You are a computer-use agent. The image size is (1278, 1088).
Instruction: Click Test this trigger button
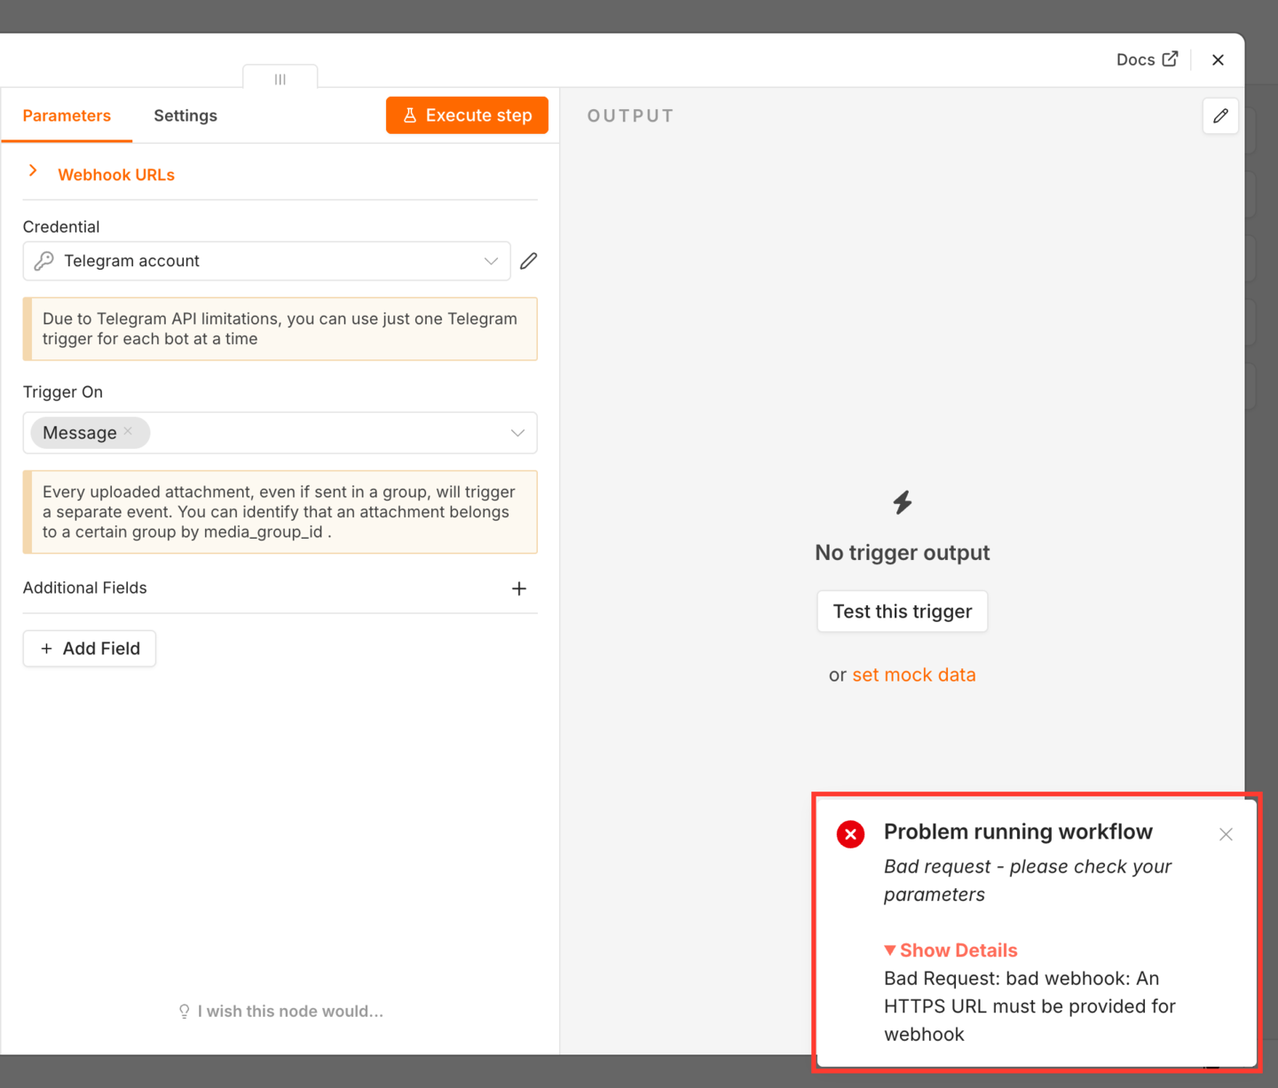(903, 611)
